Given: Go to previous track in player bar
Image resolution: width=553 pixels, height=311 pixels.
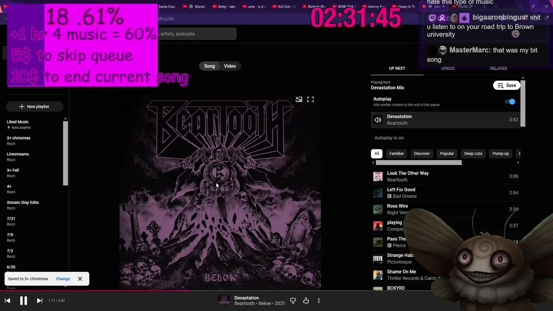Looking at the screenshot, I should tap(7, 301).
